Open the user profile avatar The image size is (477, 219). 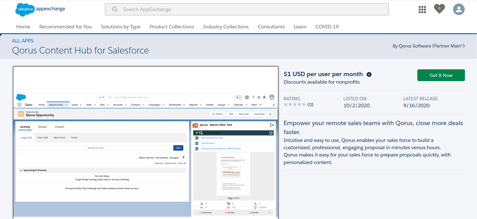459,10
